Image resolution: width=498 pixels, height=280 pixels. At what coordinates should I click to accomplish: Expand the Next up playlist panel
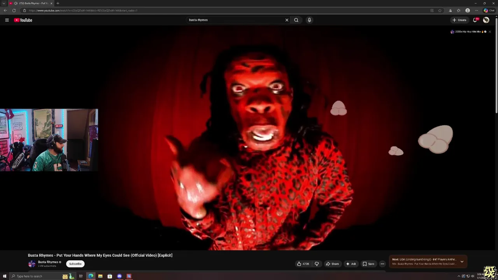coord(462,262)
